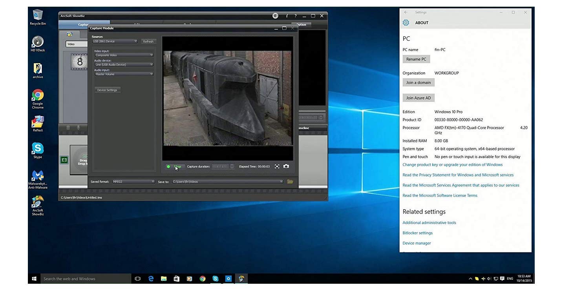
Task: Open the Video input Composite Video dropdown
Action: coord(124,55)
